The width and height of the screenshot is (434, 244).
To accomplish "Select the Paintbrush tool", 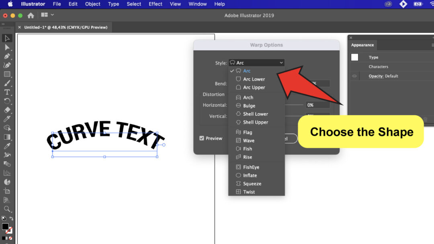I will point(7,83).
